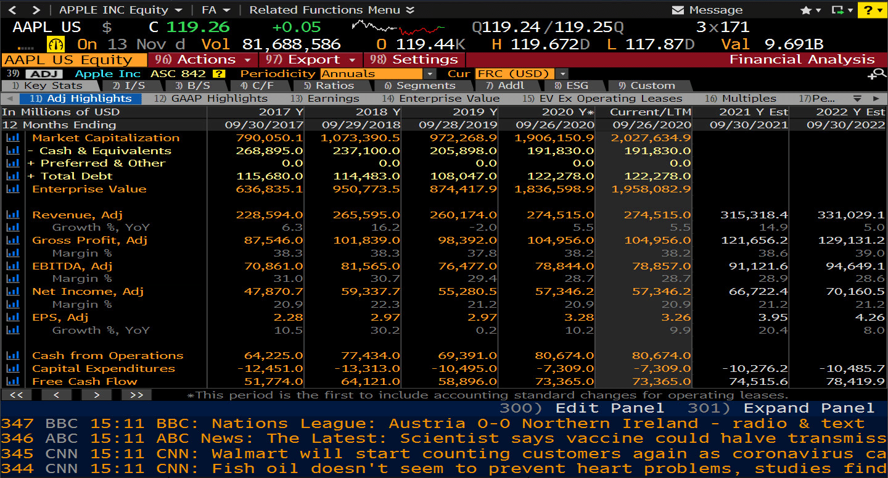888x478 pixels.
Task: Click the ASC 842 help question icon
Action: pyautogui.click(x=218, y=73)
